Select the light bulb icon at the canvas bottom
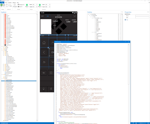150x124 pixels. coord(44,89)
